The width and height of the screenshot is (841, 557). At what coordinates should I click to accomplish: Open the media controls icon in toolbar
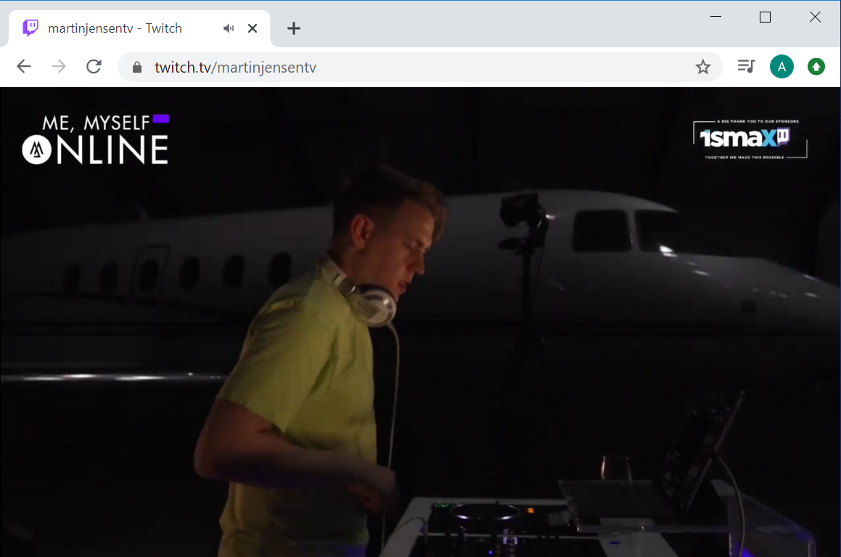746,67
